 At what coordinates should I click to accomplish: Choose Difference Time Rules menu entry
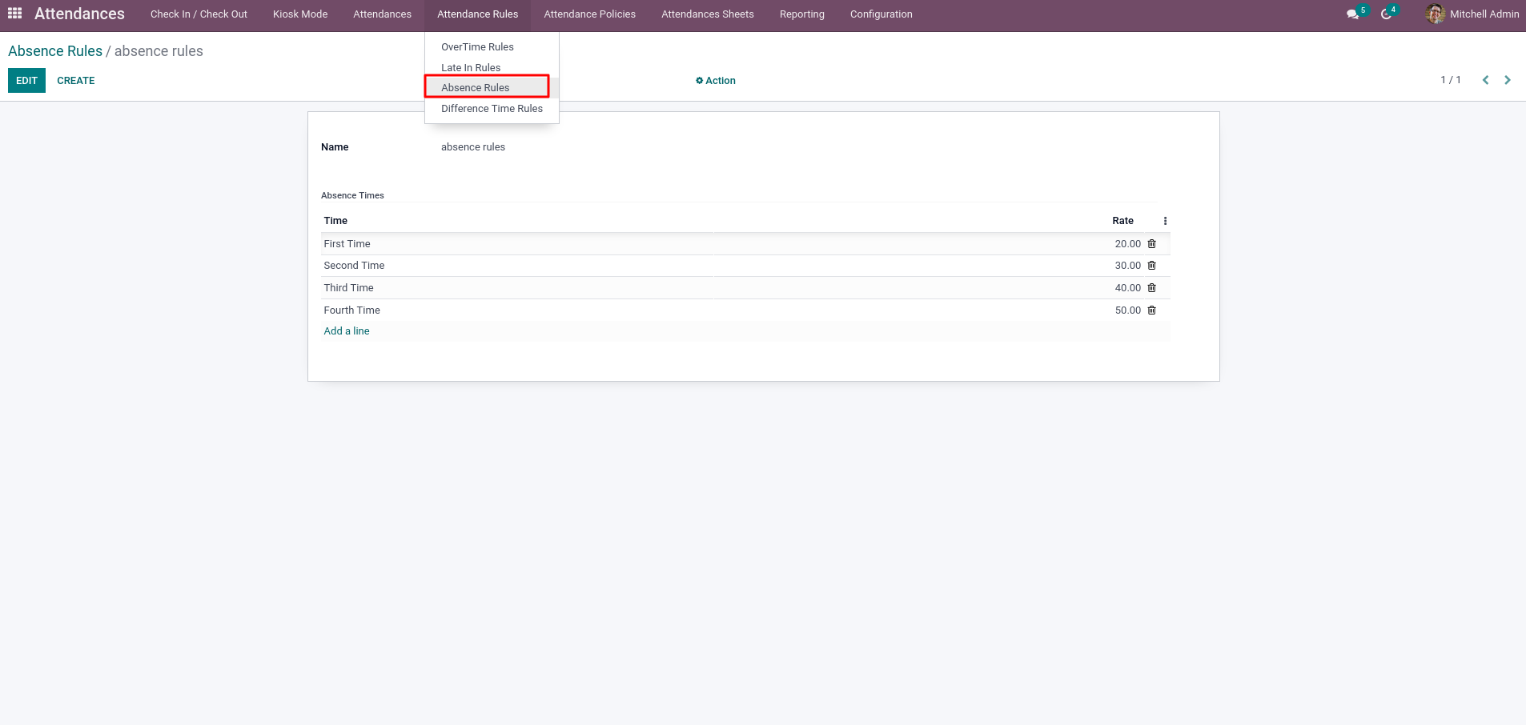point(492,109)
